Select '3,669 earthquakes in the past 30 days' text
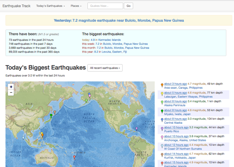Image resolution: width=234 pixels, height=167 pixels. tap(33, 48)
